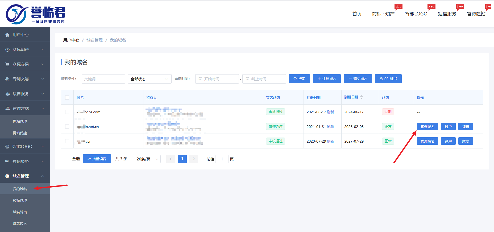Open the 20条/页 page size dropdown

tap(146, 159)
